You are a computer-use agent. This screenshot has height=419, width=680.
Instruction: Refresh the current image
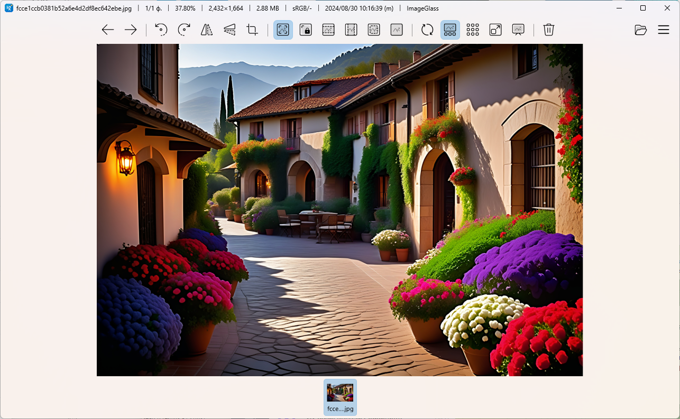coord(427,30)
